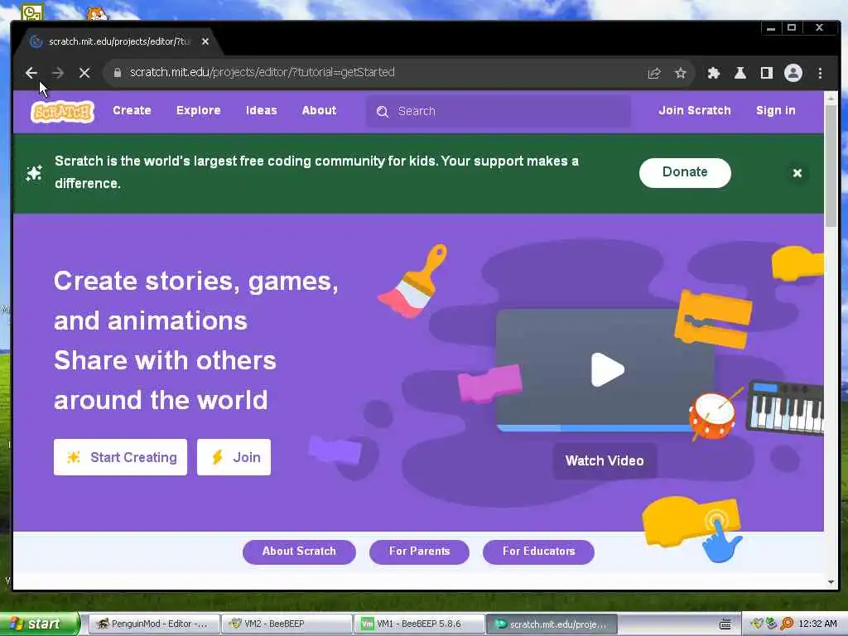The image size is (848, 636).
Task: Click the search magnifier icon
Action: pos(383,112)
